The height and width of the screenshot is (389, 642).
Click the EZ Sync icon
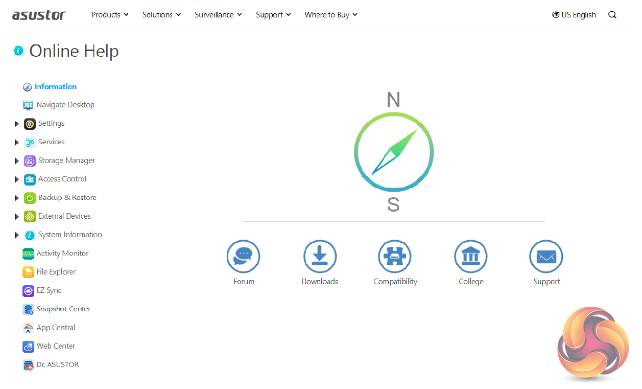click(x=28, y=291)
